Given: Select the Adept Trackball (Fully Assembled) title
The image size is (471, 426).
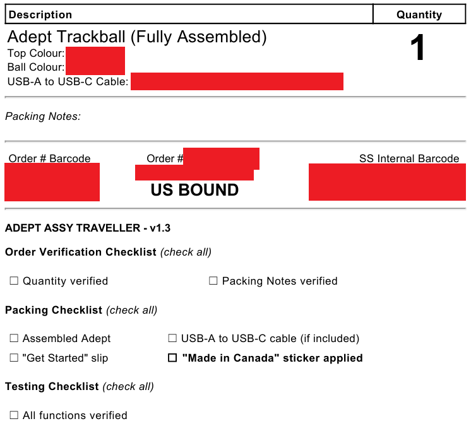Looking at the screenshot, I should point(137,37).
